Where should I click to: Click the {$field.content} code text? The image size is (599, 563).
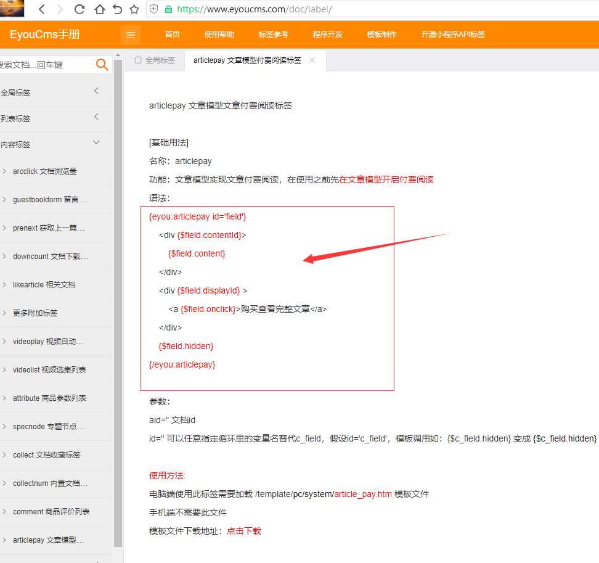(197, 253)
